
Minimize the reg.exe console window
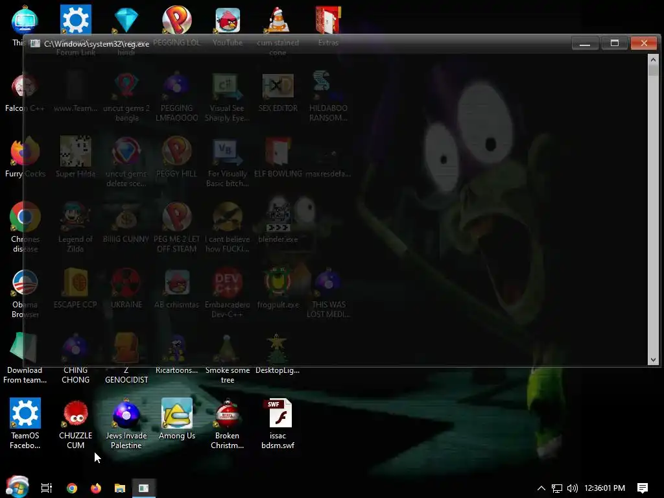[585, 43]
